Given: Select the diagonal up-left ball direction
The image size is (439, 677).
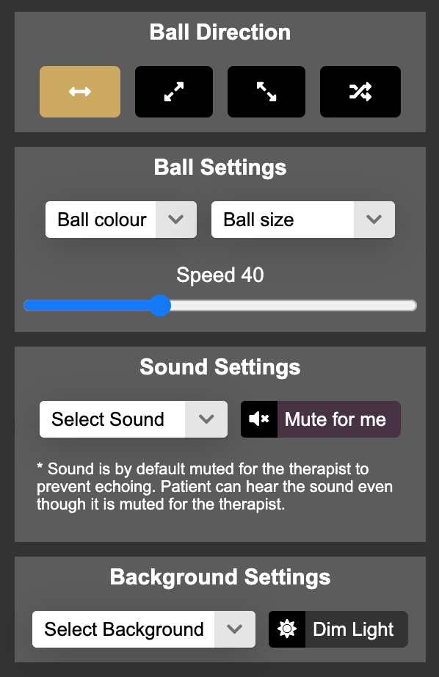Looking at the screenshot, I should tap(266, 91).
